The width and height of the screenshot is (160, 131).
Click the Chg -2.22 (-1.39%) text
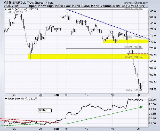pos(133,6)
